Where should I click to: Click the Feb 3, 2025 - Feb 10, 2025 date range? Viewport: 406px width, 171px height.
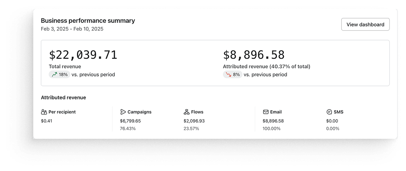(72, 29)
